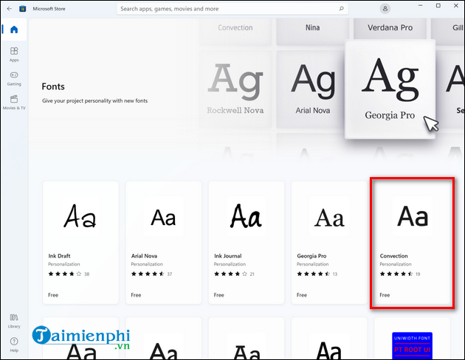Click the Microsoft Store logo icon
The width and height of the screenshot is (465, 360).
pyautogui.click(x=23, y=9)
